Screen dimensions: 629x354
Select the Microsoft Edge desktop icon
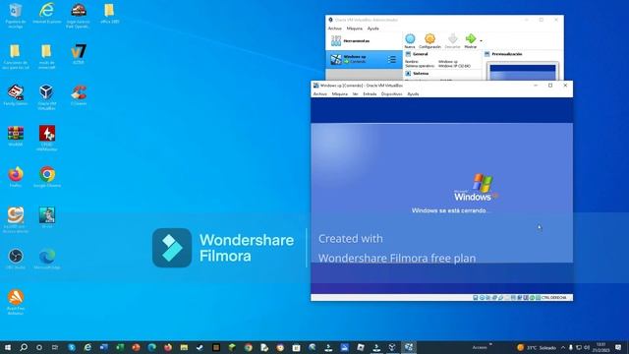coord(47,259)
